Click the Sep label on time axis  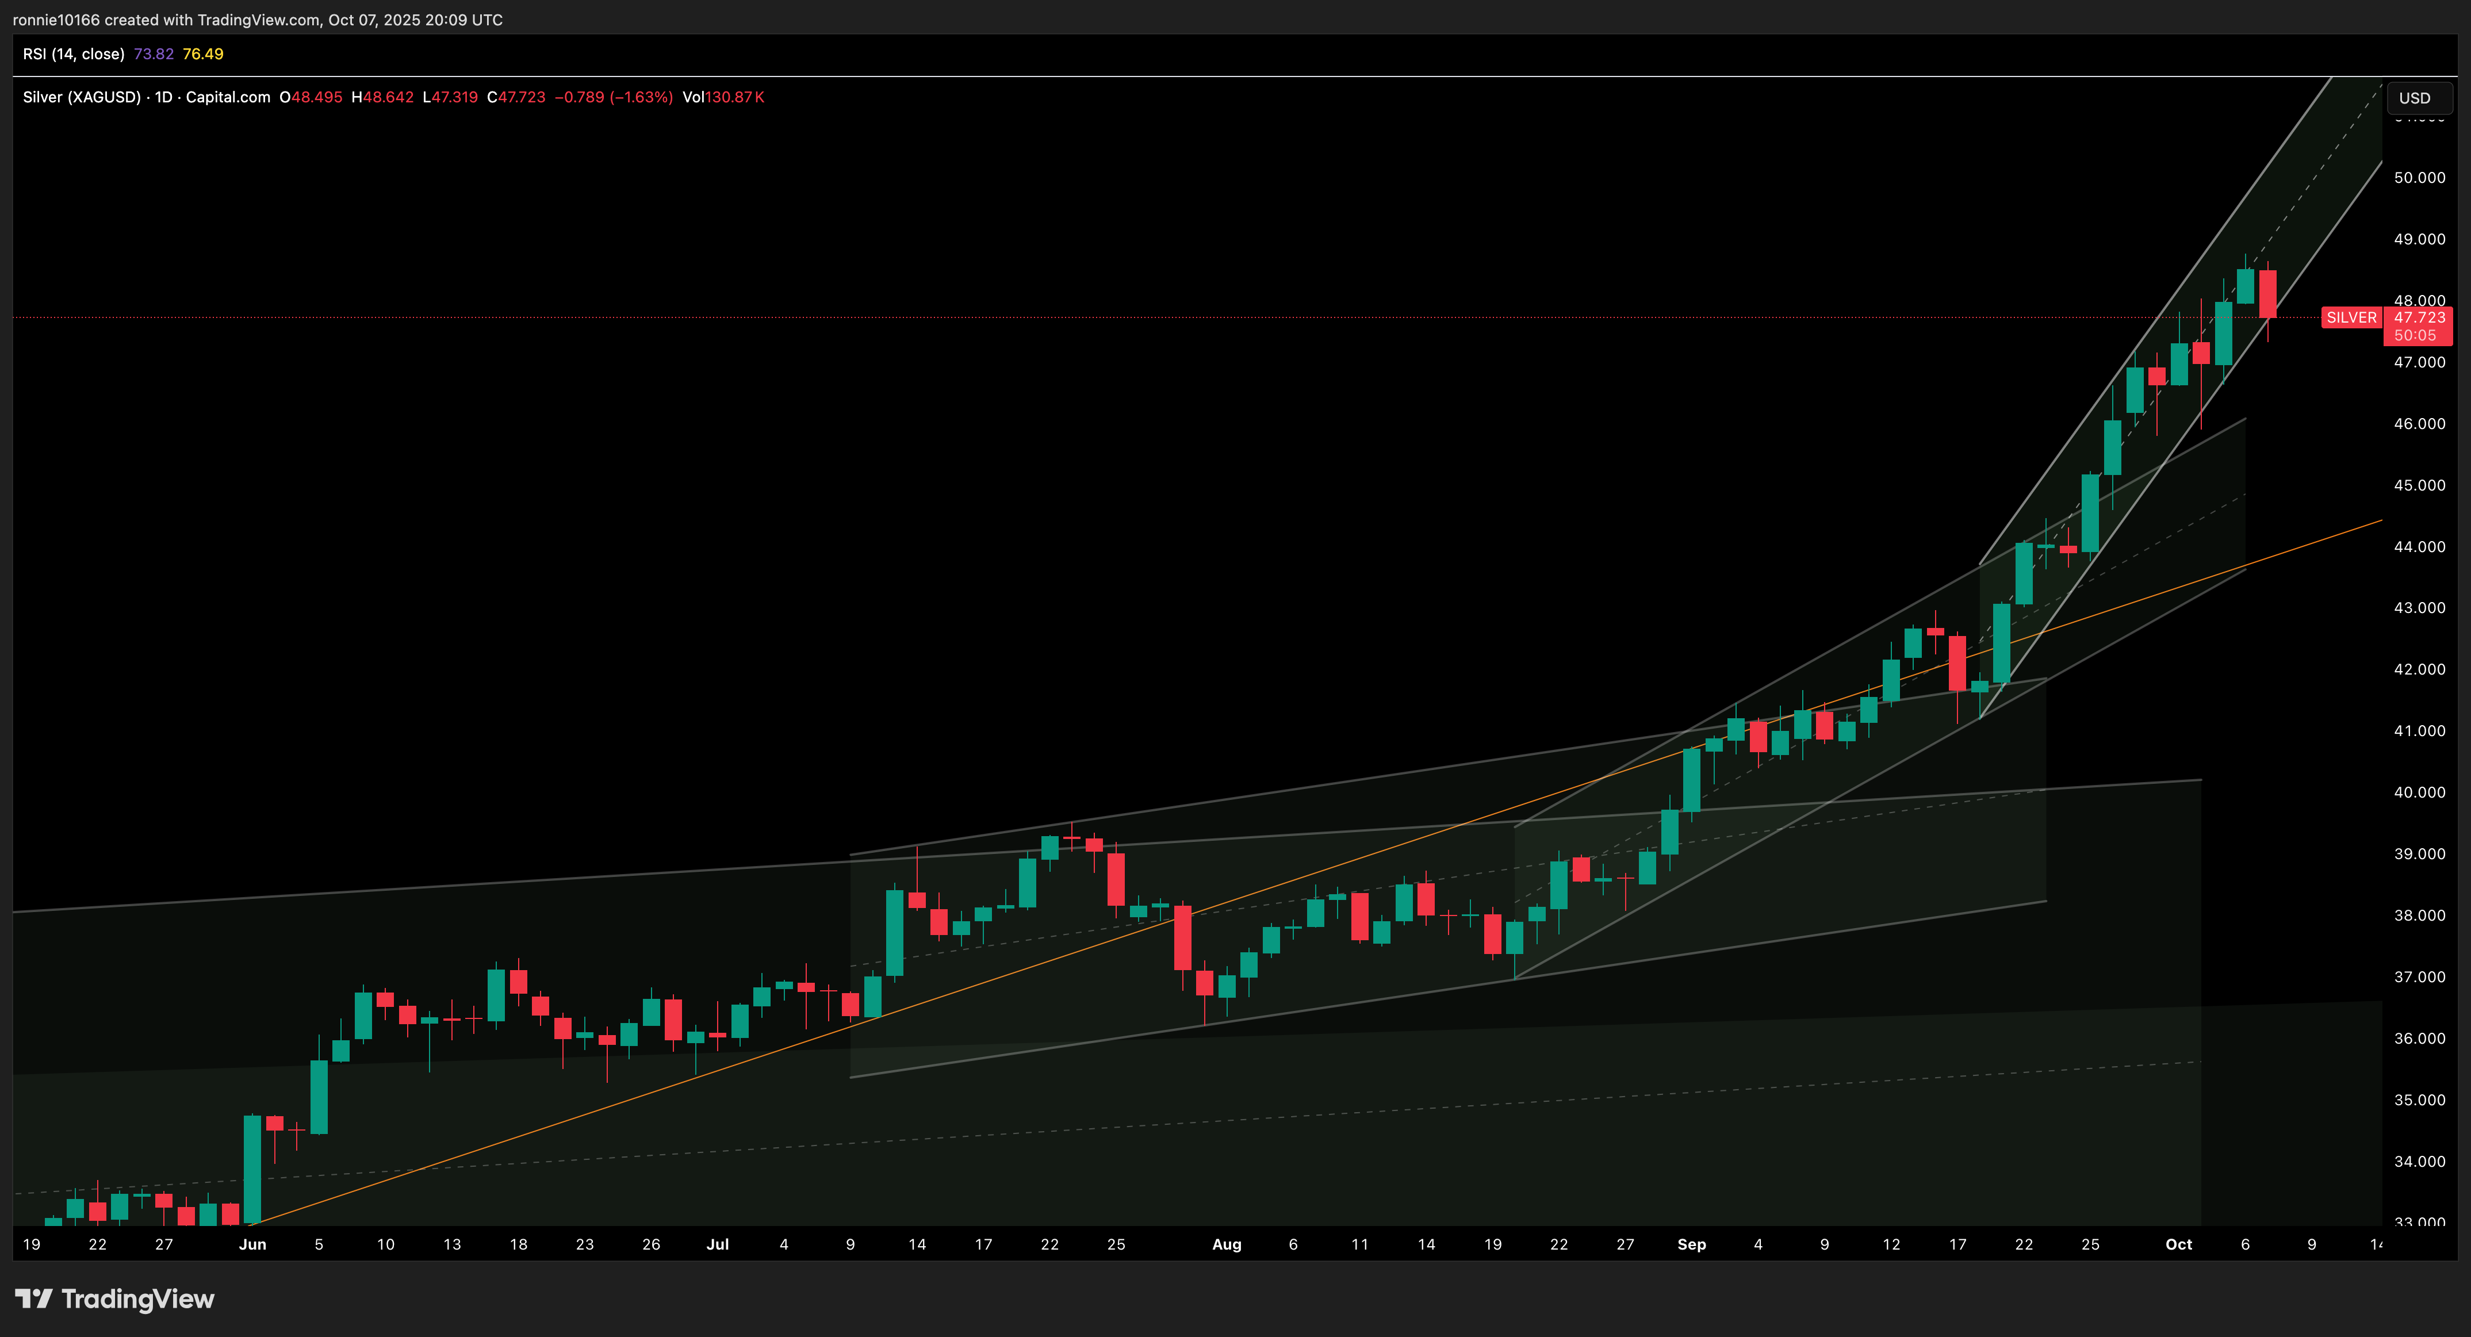tap(1691, 1244)
